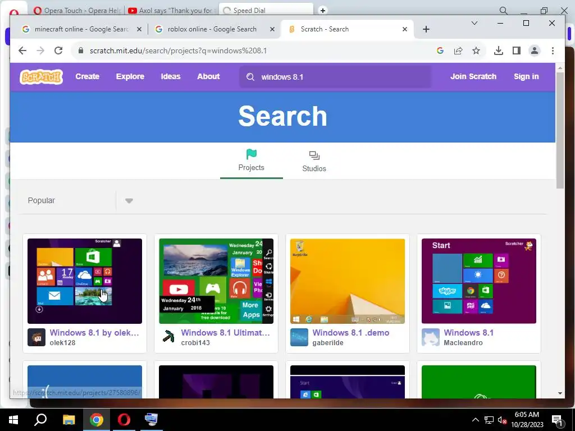This screenshot has width=575, height=431.
Task: Click the Scratch search magnifier icon
Action: click(250, 77)
